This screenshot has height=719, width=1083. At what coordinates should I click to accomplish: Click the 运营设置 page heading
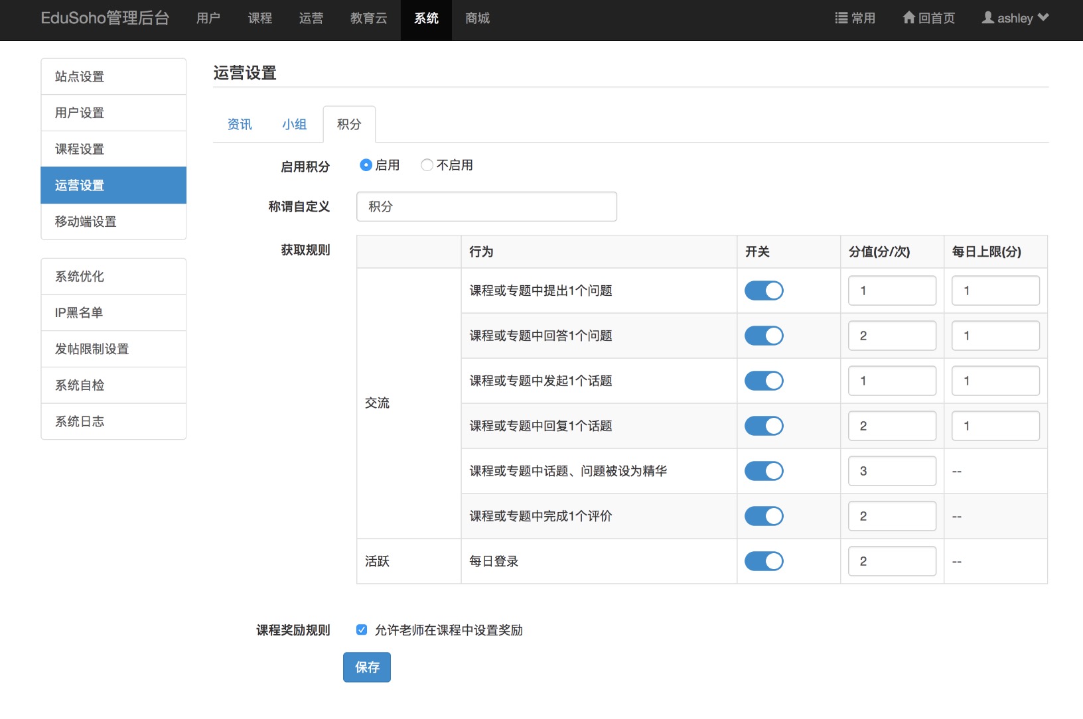point(245,73)
